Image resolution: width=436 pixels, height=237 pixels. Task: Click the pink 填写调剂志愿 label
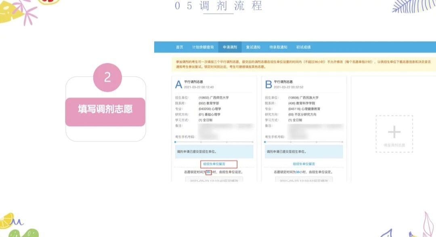coord(105,110)
